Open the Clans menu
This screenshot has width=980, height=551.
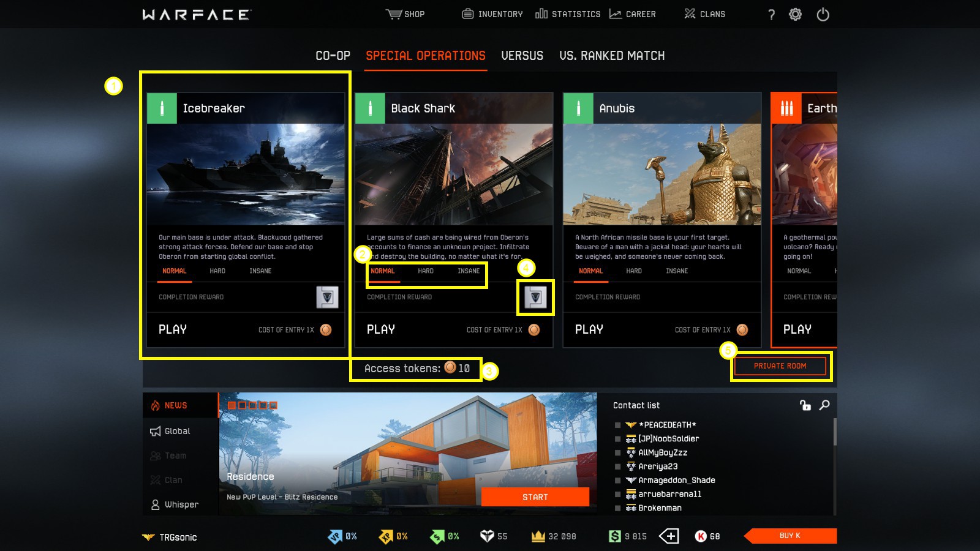coord(705,14)
